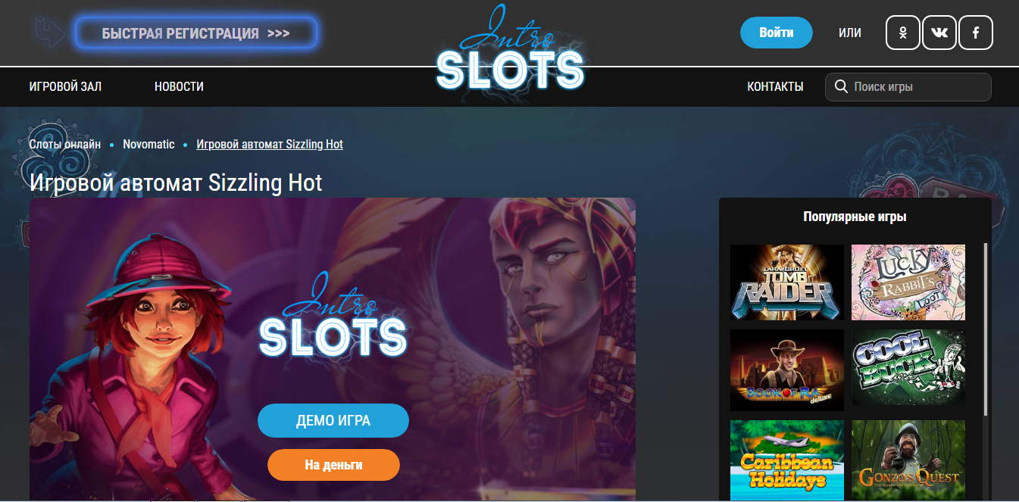Image resolution: width=1019 pixels, height=502 pixels.
Task: Go to the Новости menu item
Action: tap(179, 86)
